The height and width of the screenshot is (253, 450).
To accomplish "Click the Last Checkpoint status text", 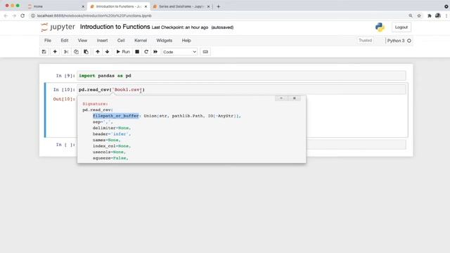I will tap(180, 27).
